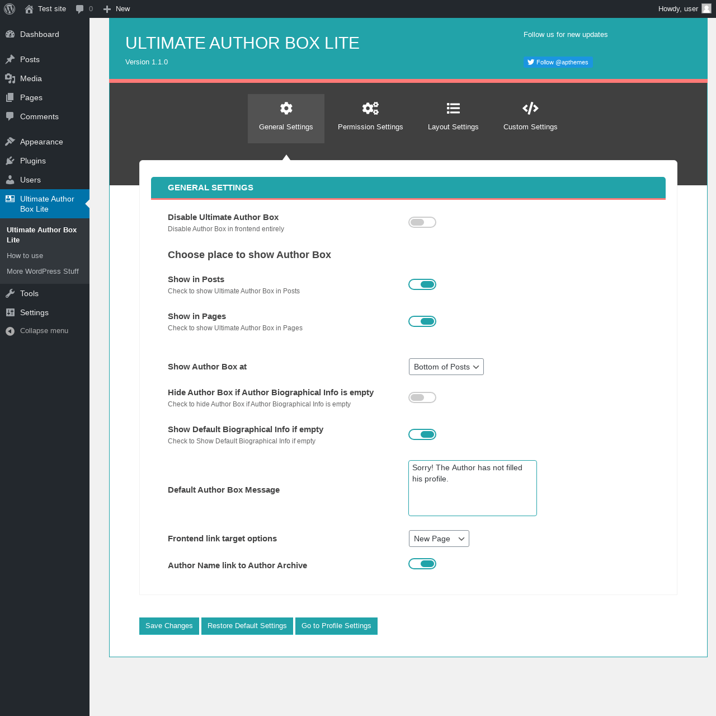Click the Version 1.1.0 text
The image size is (716, 716).
(x=147, y=62)
